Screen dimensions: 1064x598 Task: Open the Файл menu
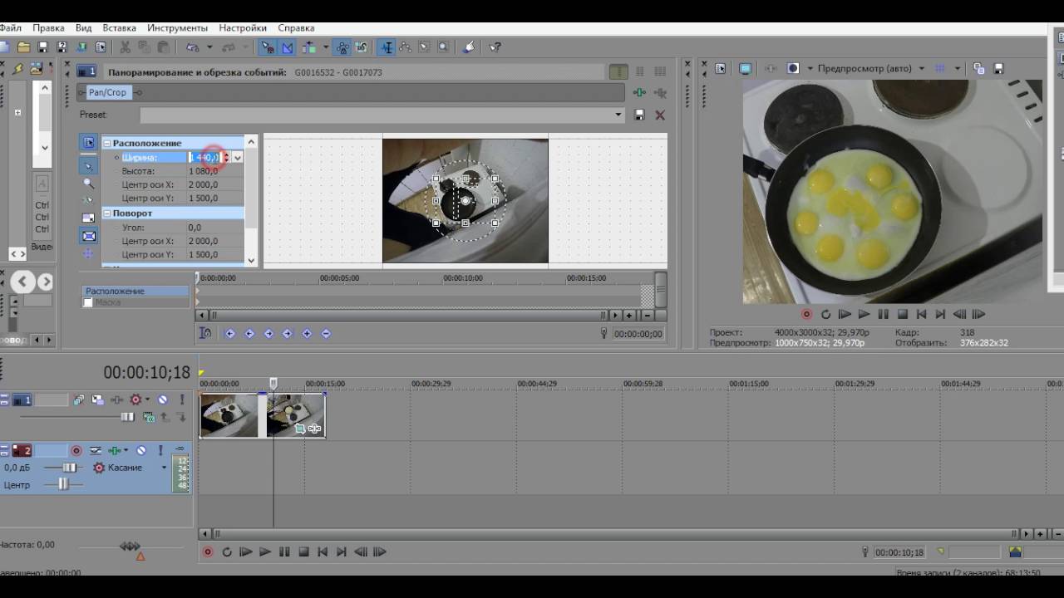tap(10, 27)
